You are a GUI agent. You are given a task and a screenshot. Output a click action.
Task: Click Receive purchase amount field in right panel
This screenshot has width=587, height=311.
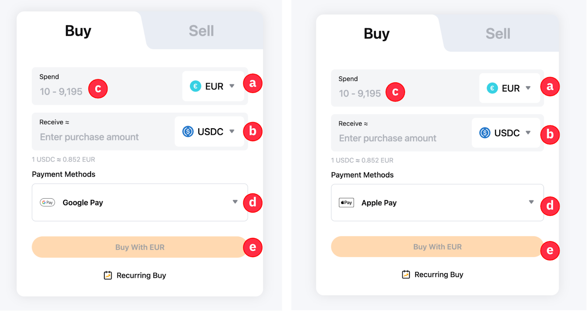click(x=387, y=138)
